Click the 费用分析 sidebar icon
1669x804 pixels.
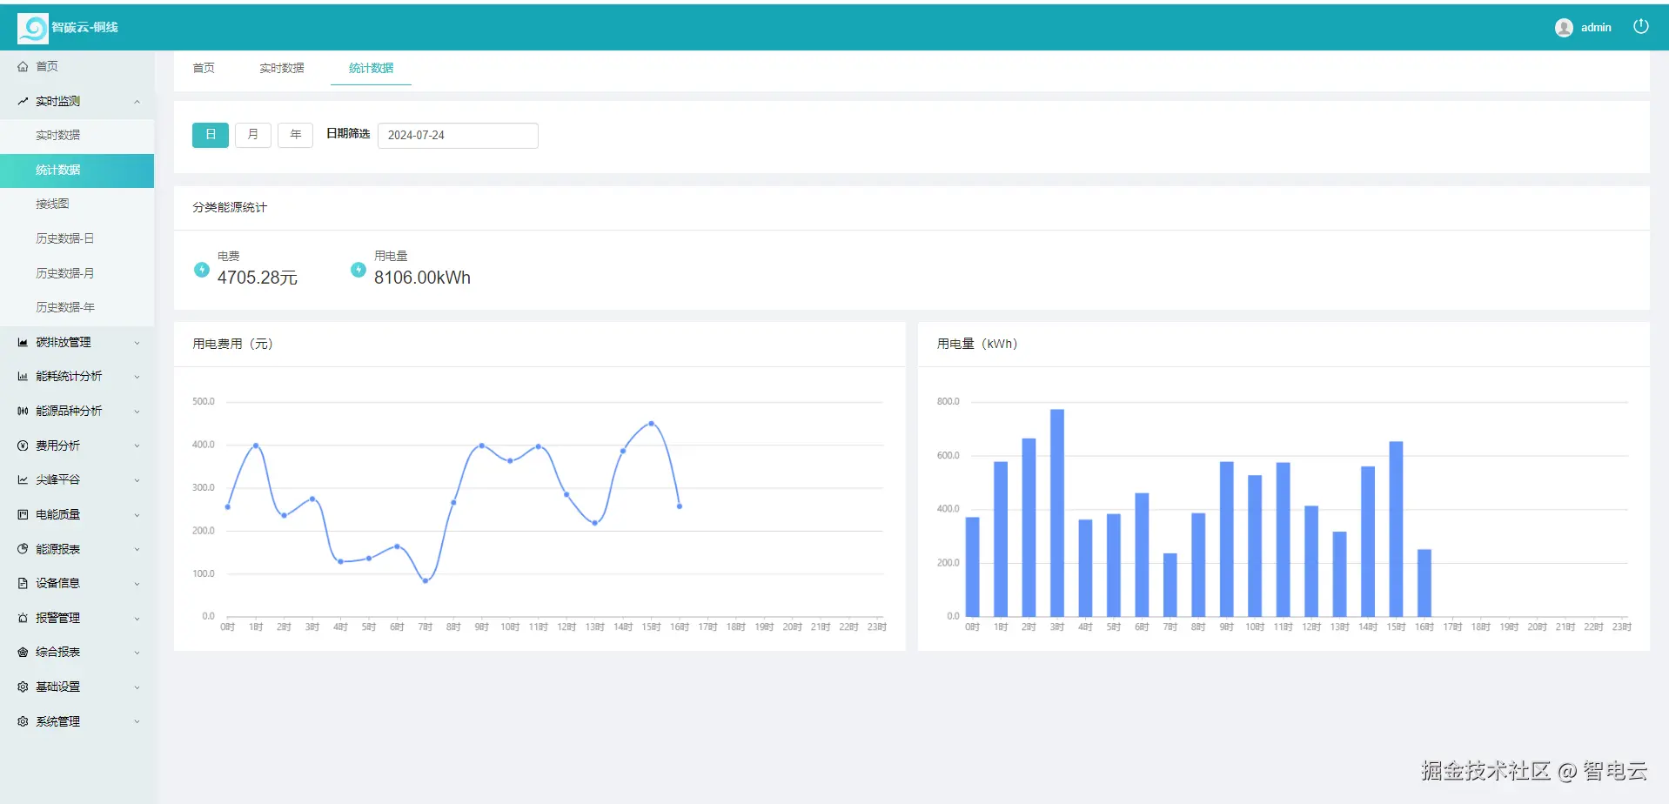click(23, 446)
